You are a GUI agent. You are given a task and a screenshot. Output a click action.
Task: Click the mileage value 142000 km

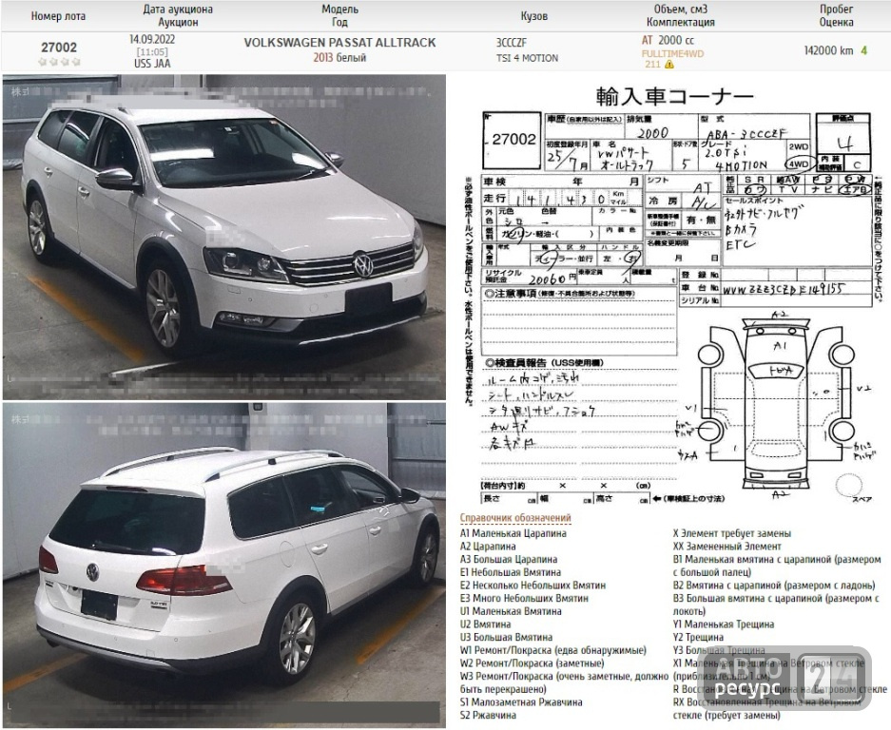tap(828, 50)
